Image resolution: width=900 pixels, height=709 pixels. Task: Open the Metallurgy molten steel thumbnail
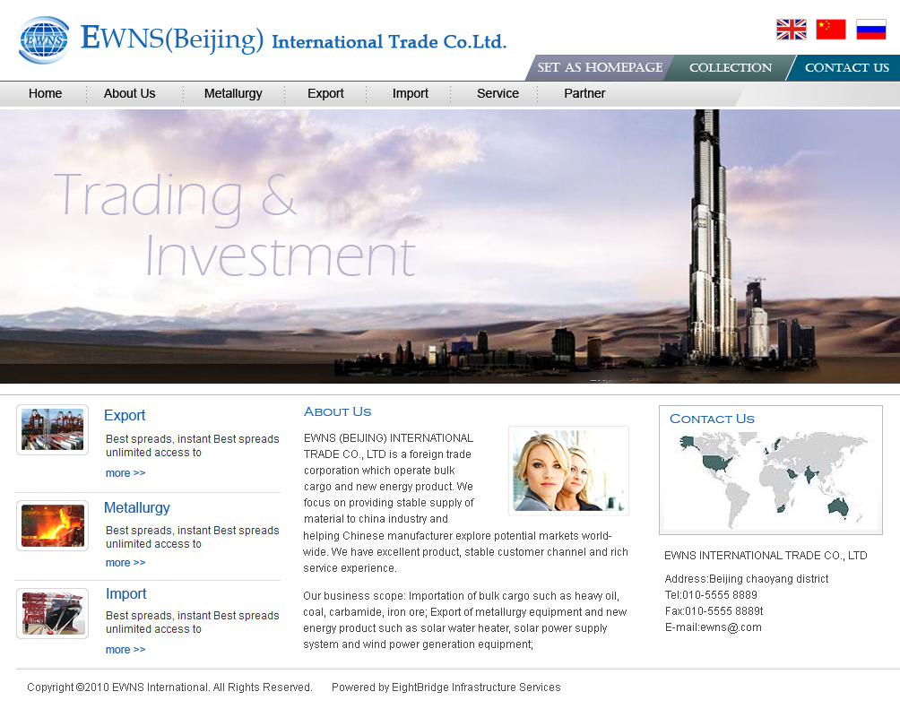52,526
